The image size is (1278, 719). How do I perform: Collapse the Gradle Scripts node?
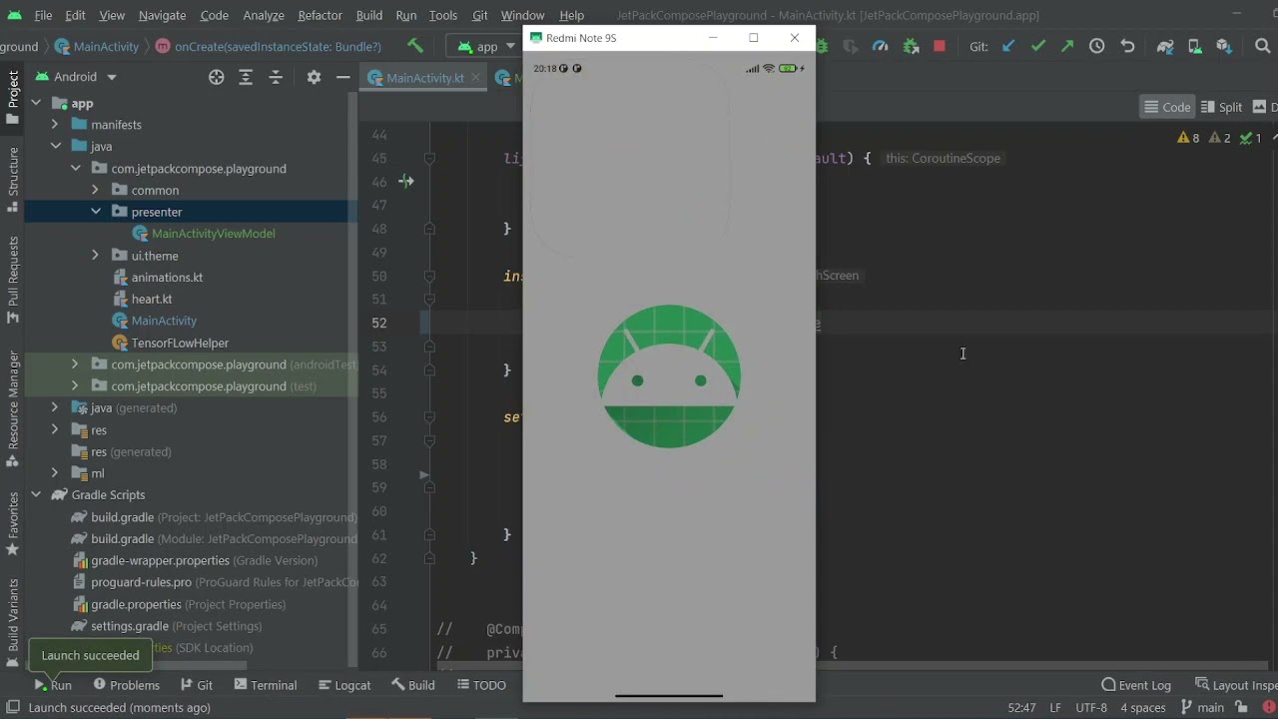[x=35, y=495]
